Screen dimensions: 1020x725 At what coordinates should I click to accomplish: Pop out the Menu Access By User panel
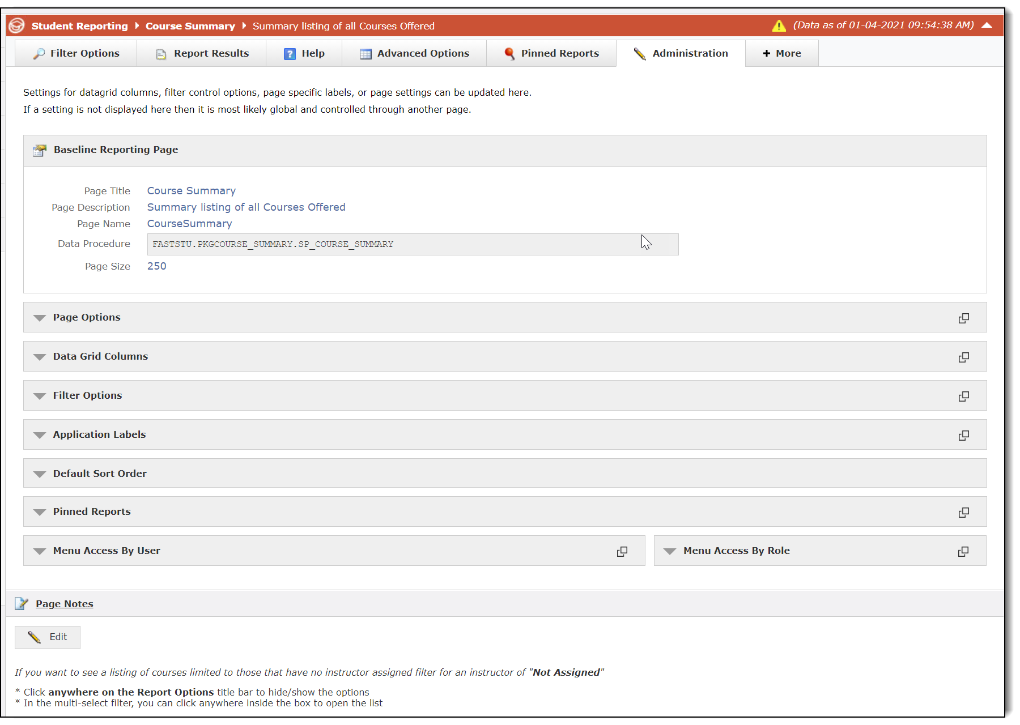[622, 552]
